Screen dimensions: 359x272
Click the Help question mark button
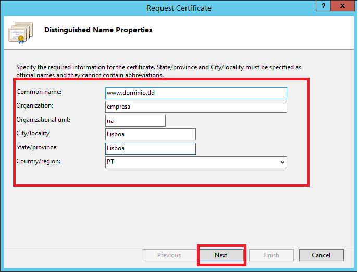pyautogui.click(x=324, y=6)
